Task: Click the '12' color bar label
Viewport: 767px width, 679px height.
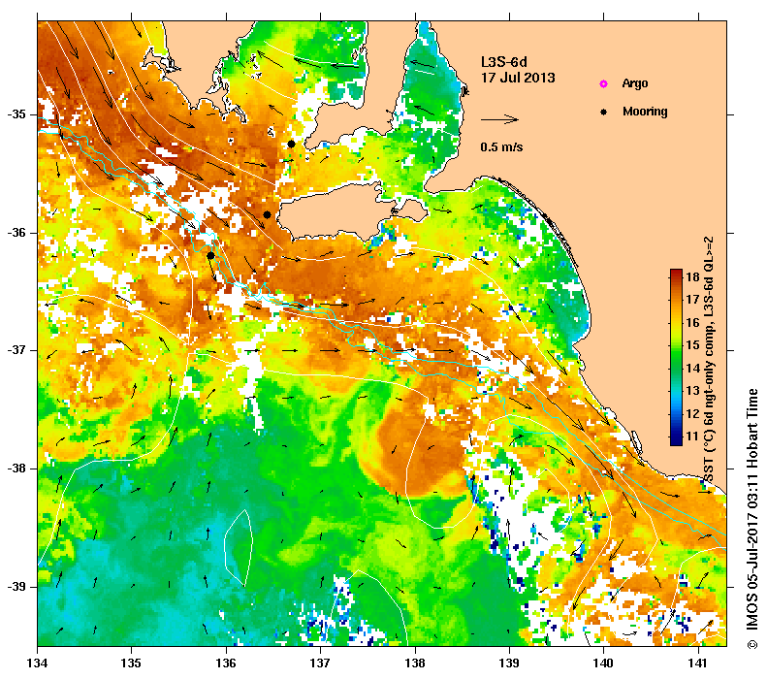Action: [x=692, y=413]
